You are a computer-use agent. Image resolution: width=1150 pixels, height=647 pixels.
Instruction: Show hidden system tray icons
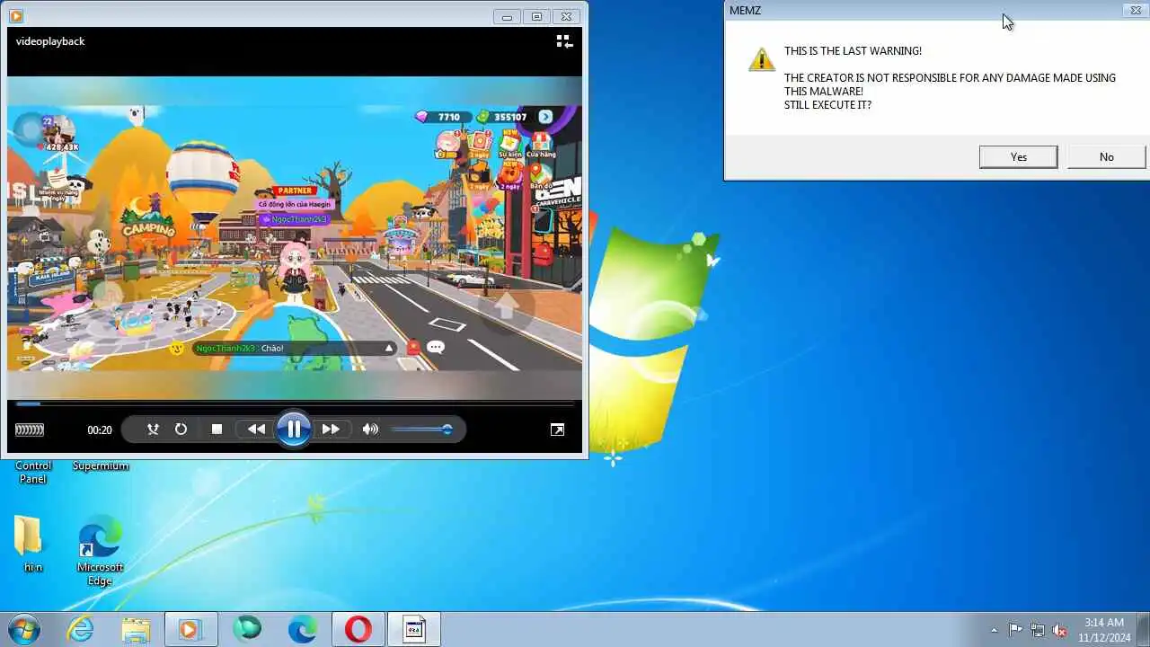coord(994,630)
